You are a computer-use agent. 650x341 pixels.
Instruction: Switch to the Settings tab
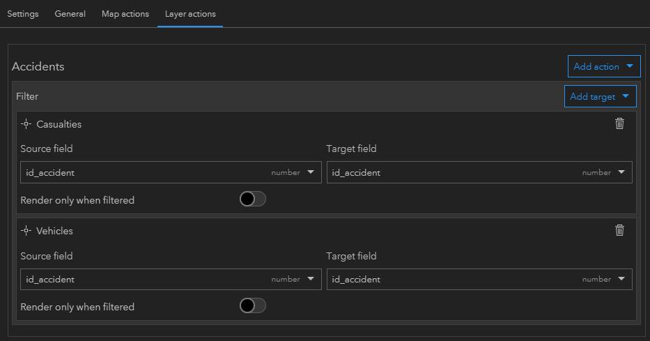click(23, 14)
